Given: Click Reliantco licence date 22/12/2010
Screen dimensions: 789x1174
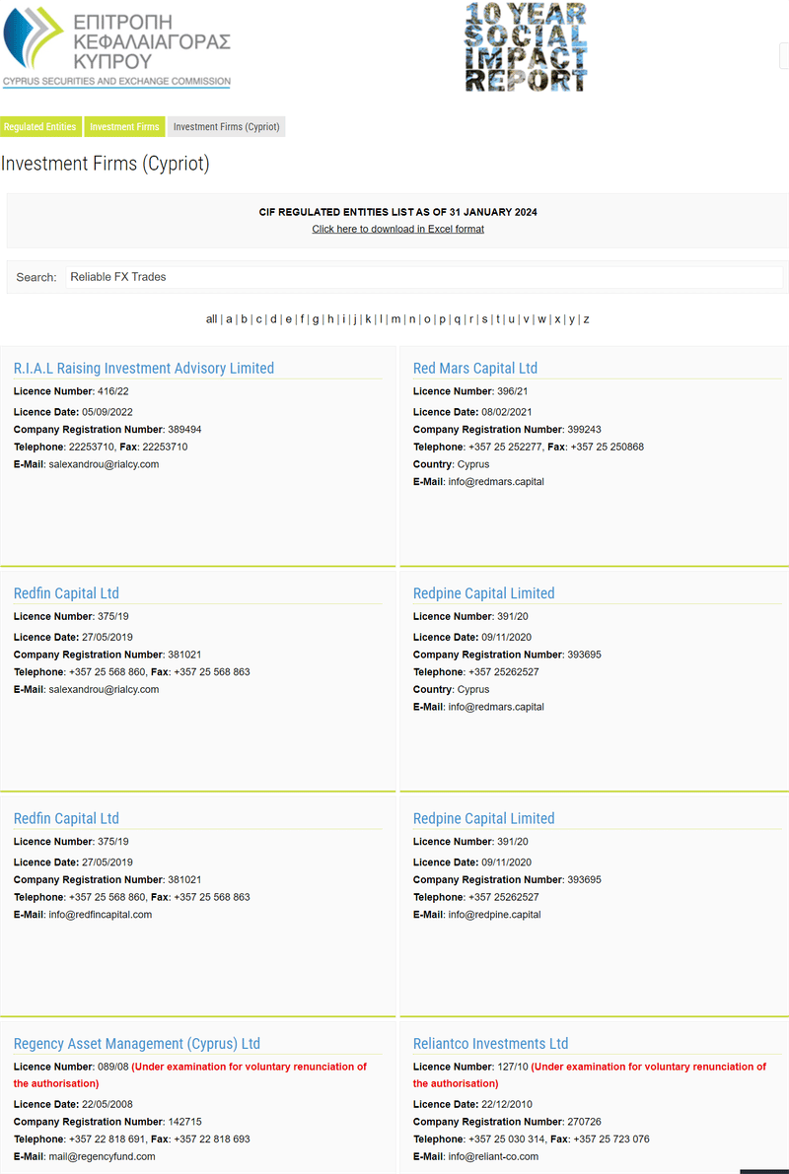Looking at the screenshot, I should coord(507,1104).
